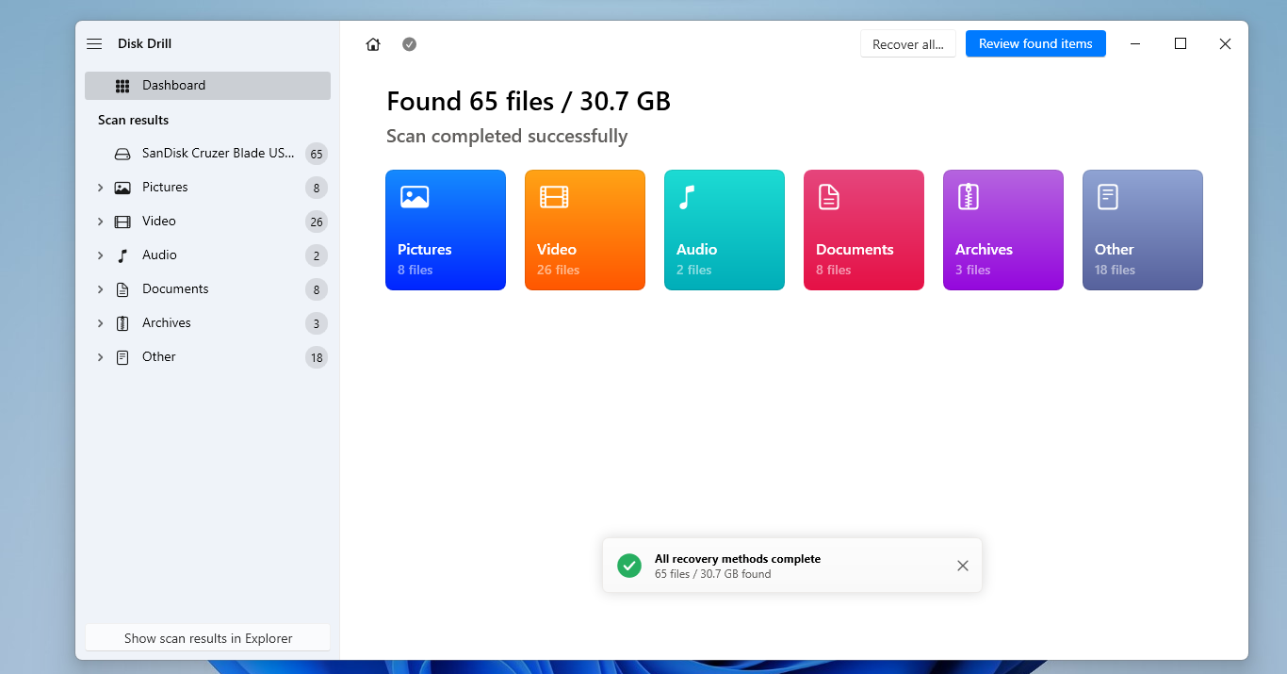
Task: Click the 26 count badge beside Video
Action: point(317,222)
